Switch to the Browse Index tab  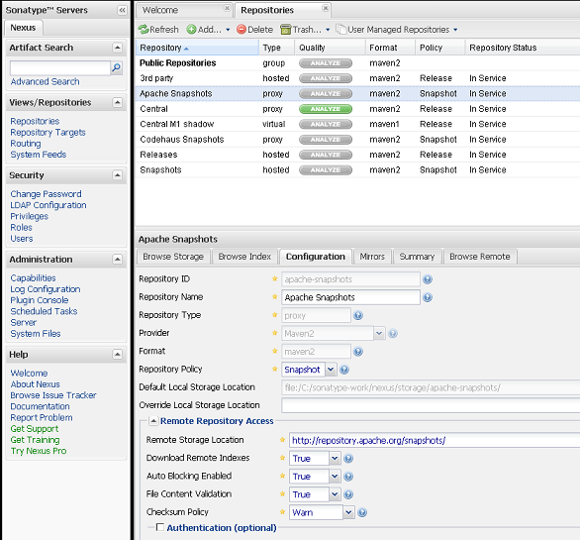tap(244, 257)
